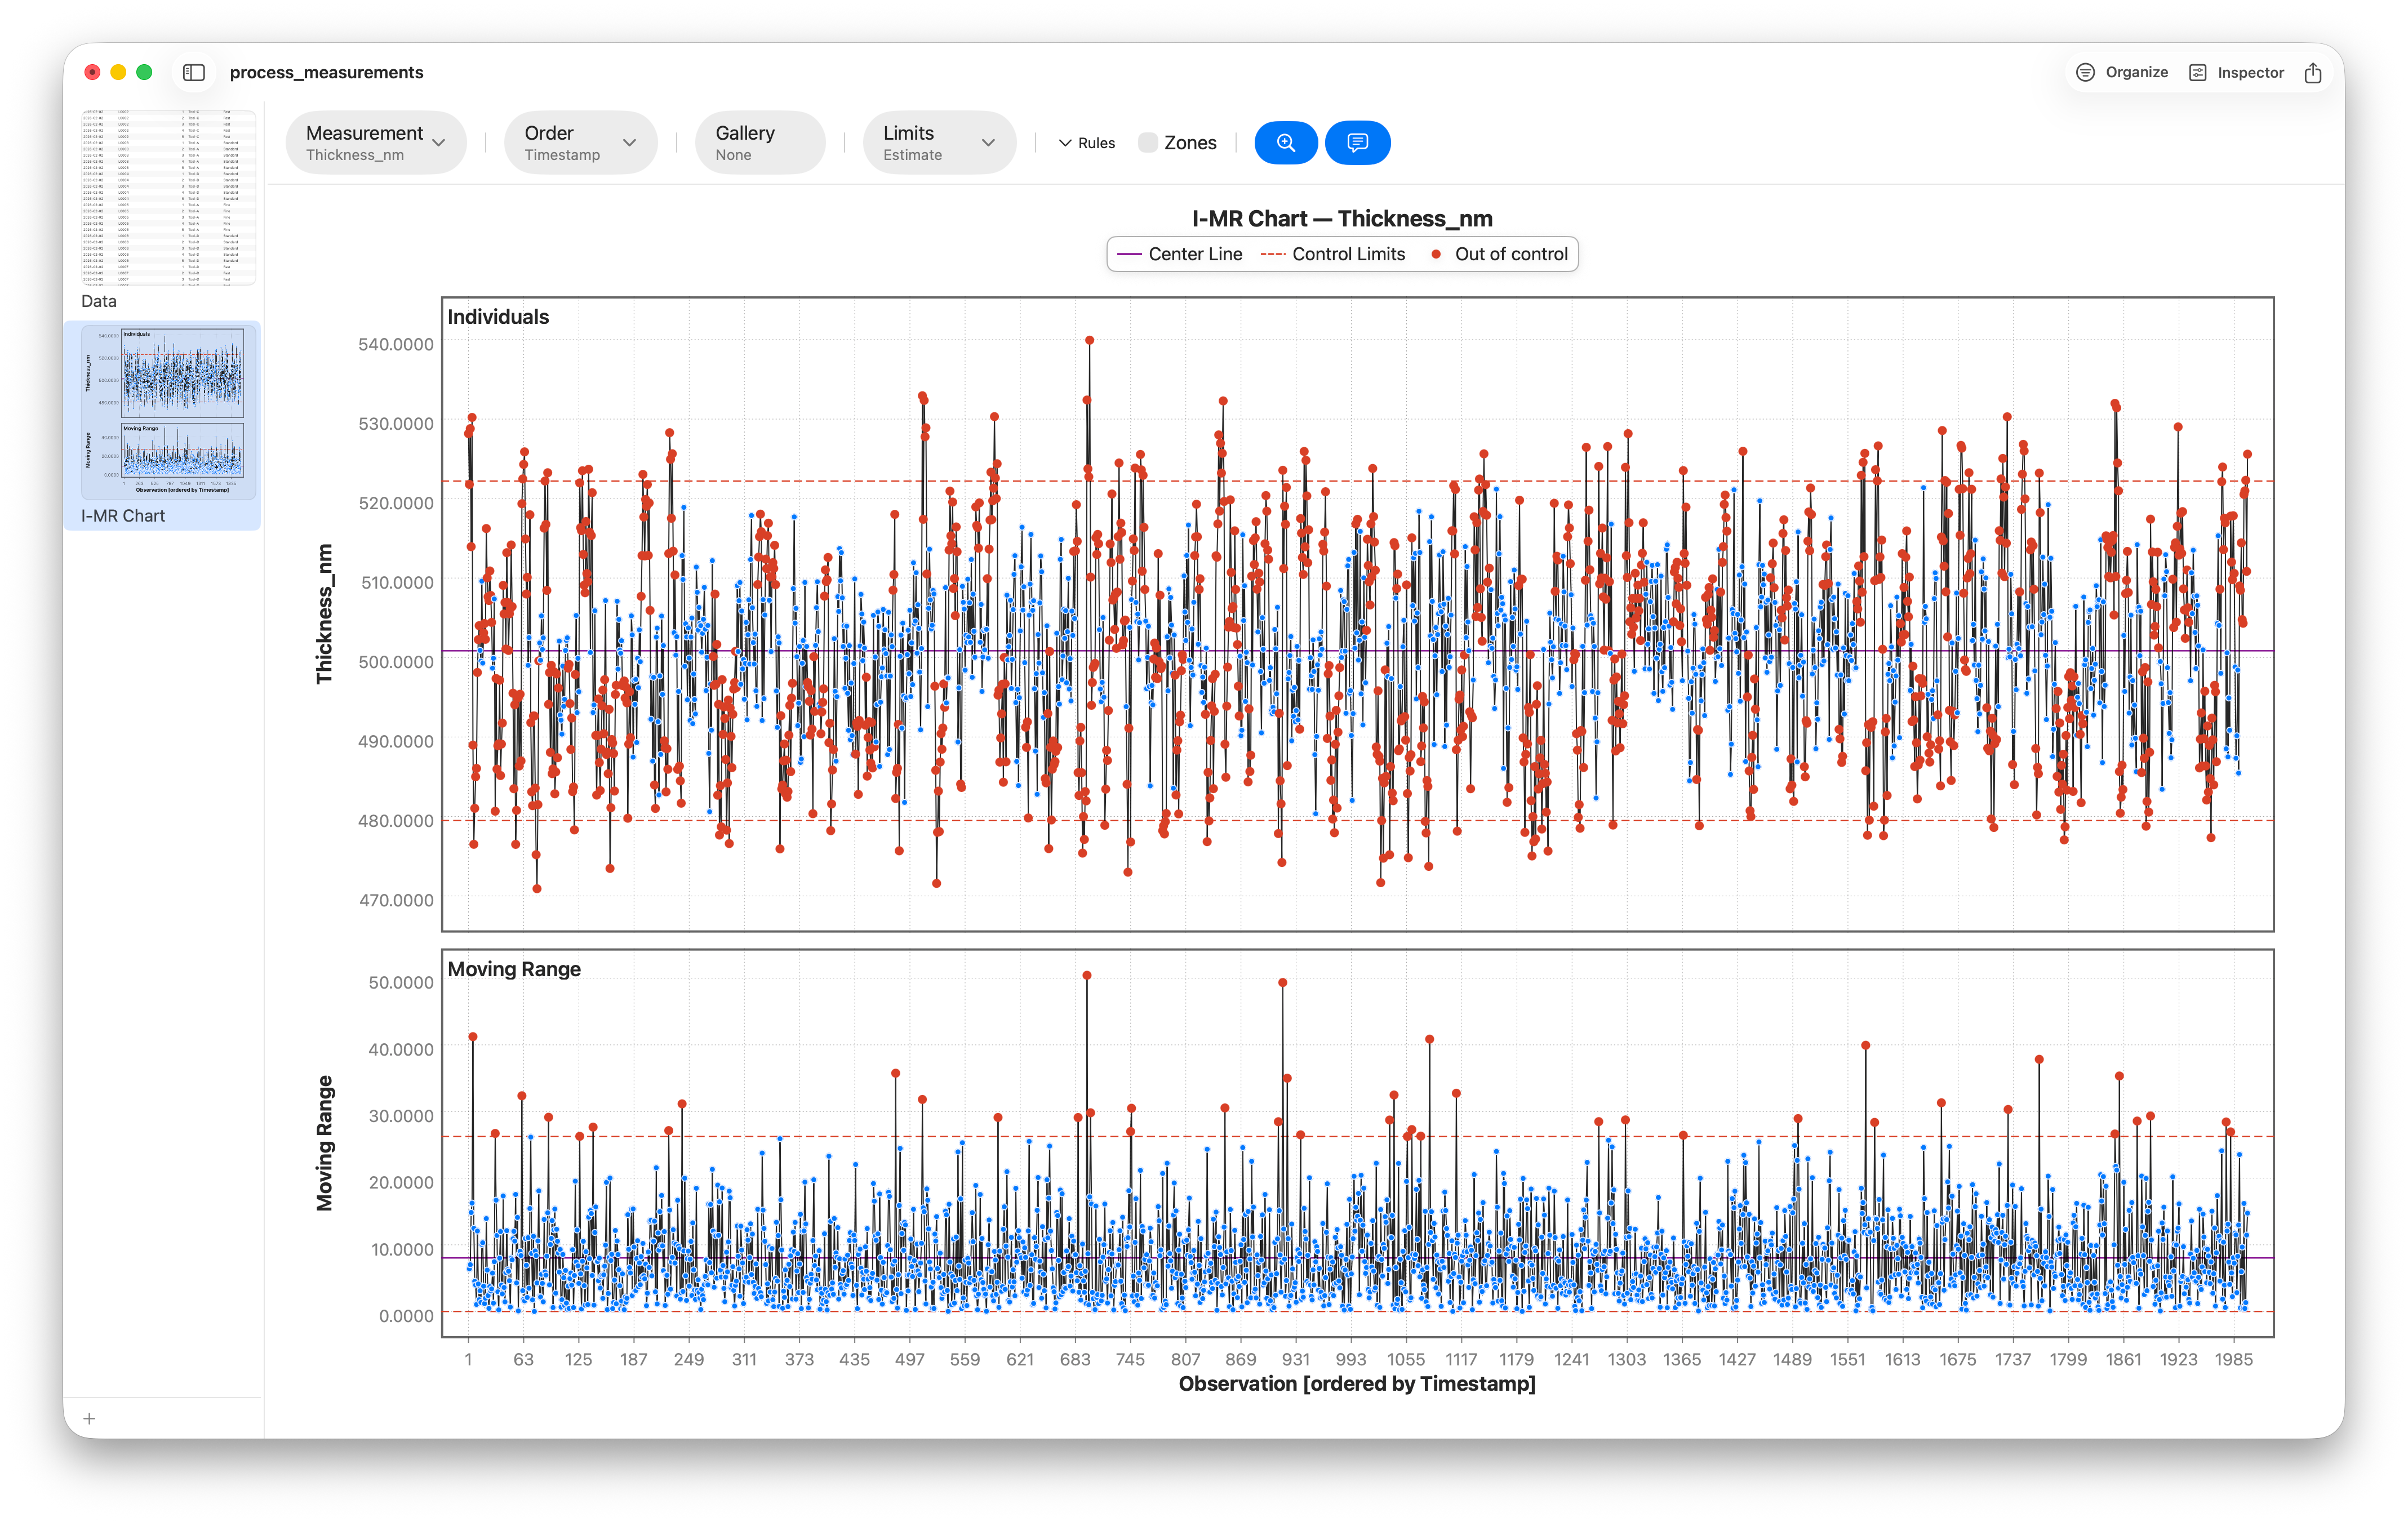Toggle the sidebar panel icon
Screen dimensions: 2408x1522
click(x=194, y=72)
